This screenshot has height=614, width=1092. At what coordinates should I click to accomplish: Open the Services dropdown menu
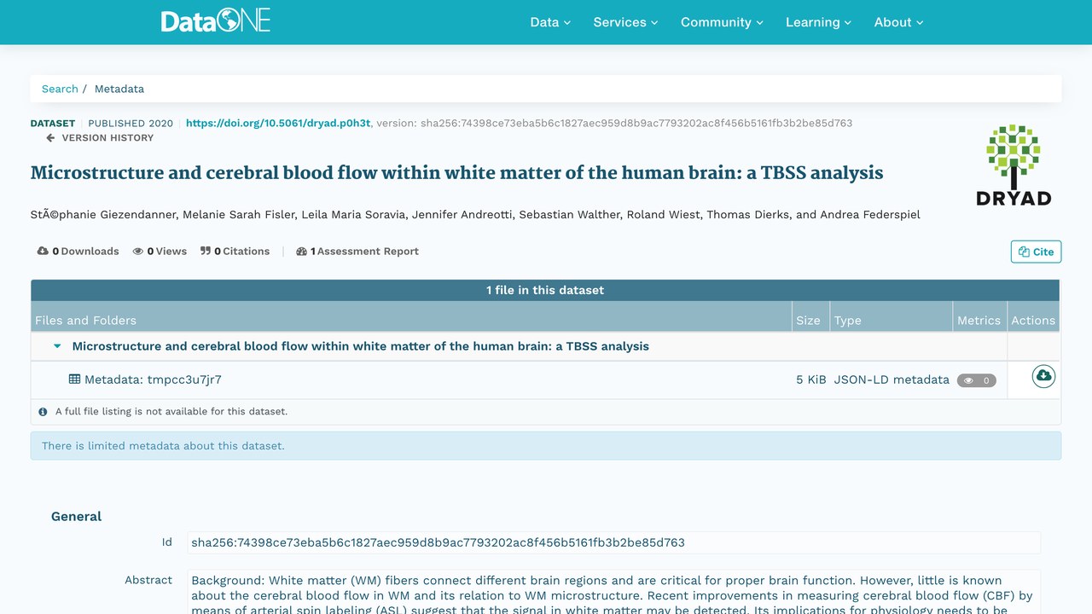625,22
